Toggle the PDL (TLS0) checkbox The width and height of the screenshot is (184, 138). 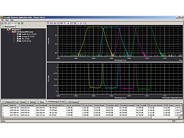[x=18, y=39]
